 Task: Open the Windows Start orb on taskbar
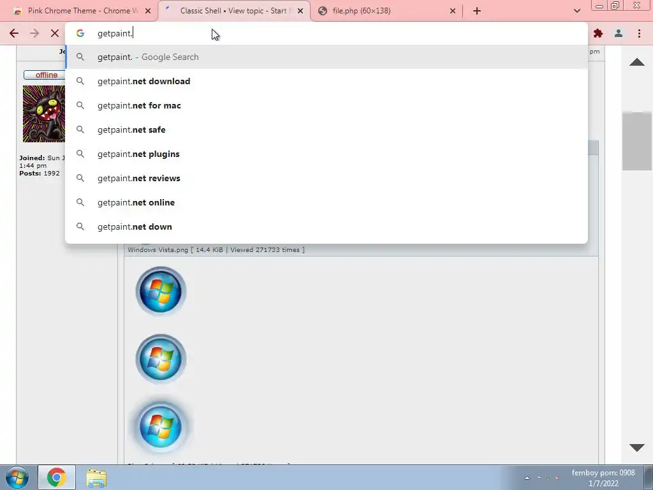click(x=17, y=477)
